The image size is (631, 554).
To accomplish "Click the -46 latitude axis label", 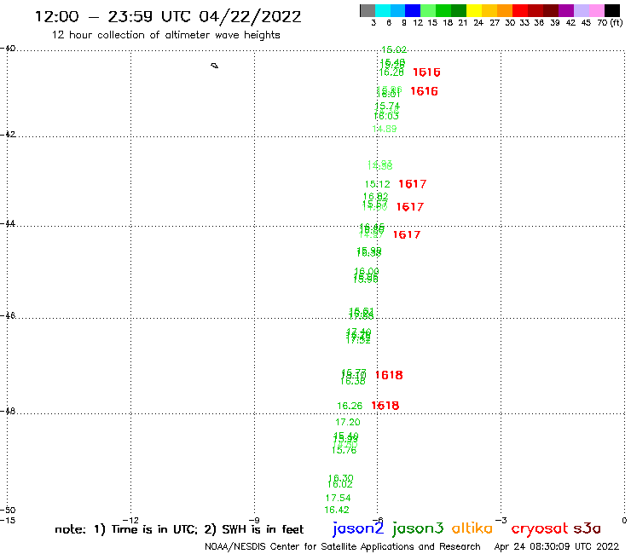I will click(x=8, y=315).
